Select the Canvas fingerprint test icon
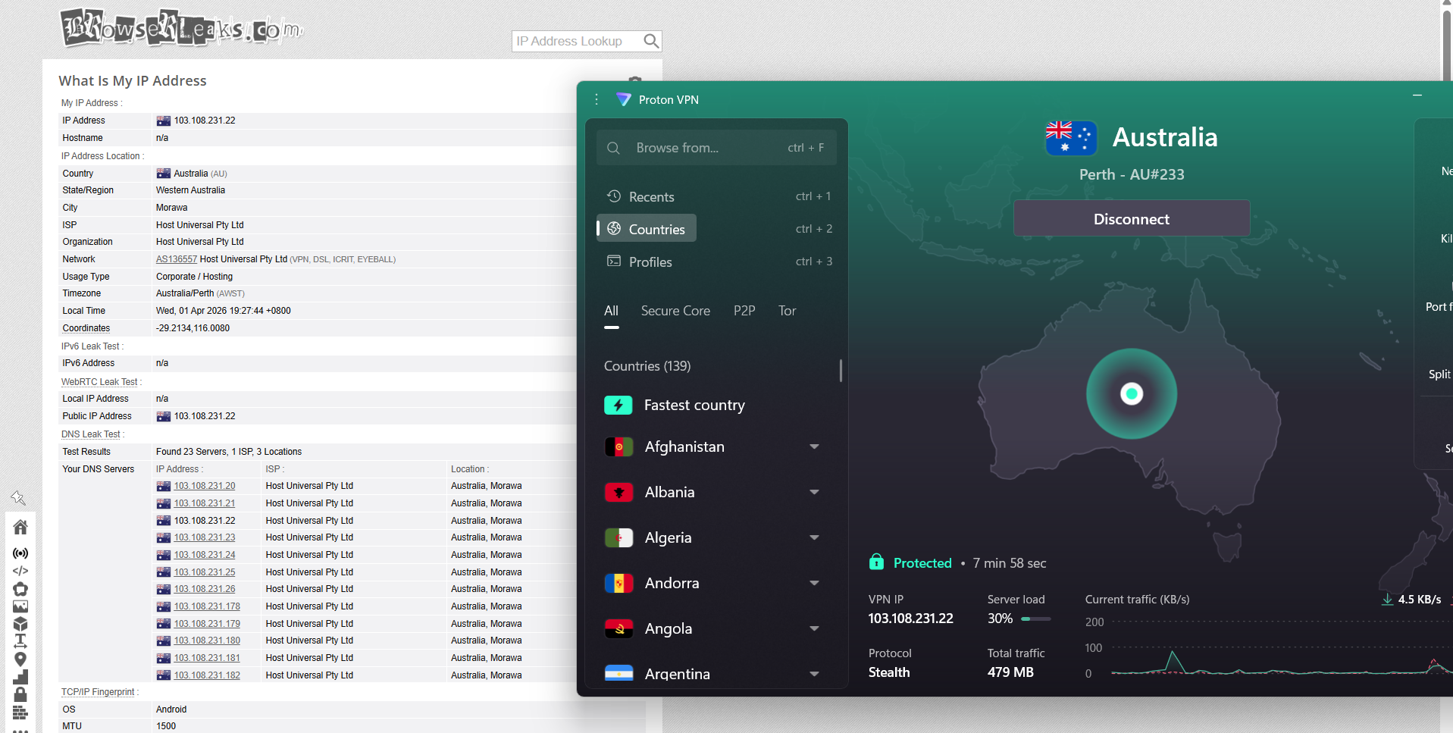Viewport: 1453px width, 733px height. [x=20, y=589]
